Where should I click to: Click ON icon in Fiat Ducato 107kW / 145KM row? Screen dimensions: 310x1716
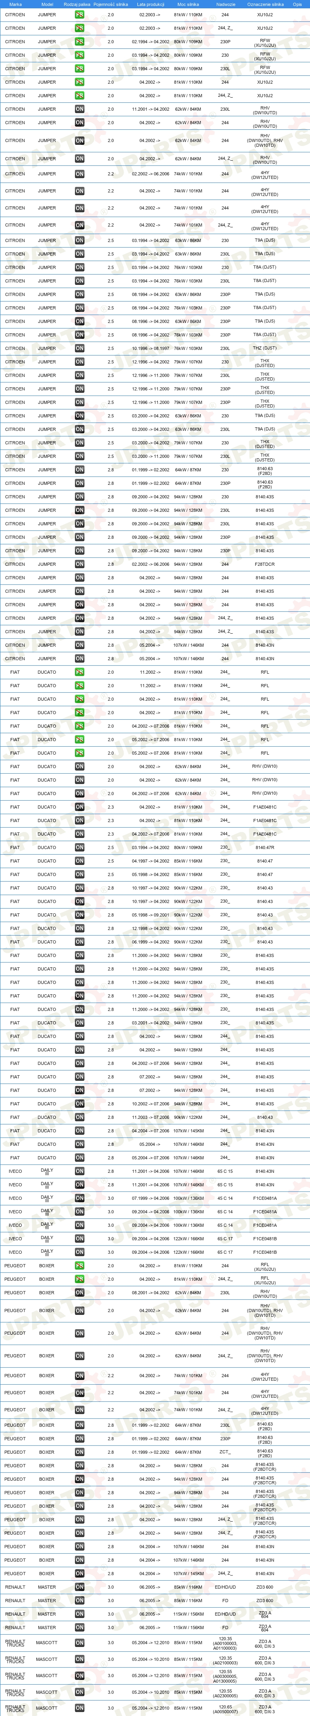pos(79,1130)
